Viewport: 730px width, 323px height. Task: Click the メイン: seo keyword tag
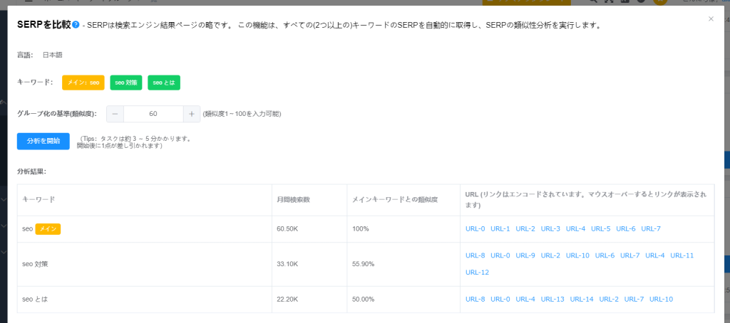(83, 83)
